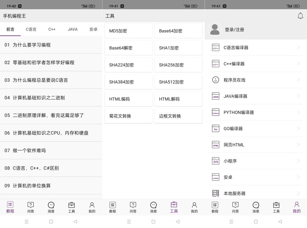Select the PYTHON编译器 icon
This screenshot has height=228, width=307.
215,112
